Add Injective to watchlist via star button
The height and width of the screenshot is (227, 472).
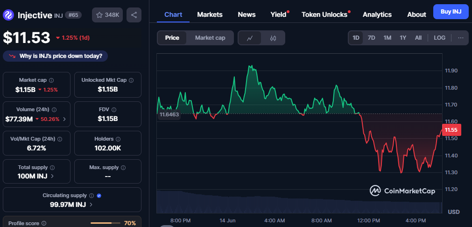(107, 15)
